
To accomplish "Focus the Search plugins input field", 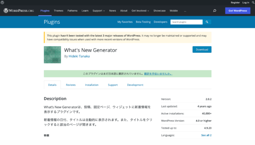I will point(186,22).
